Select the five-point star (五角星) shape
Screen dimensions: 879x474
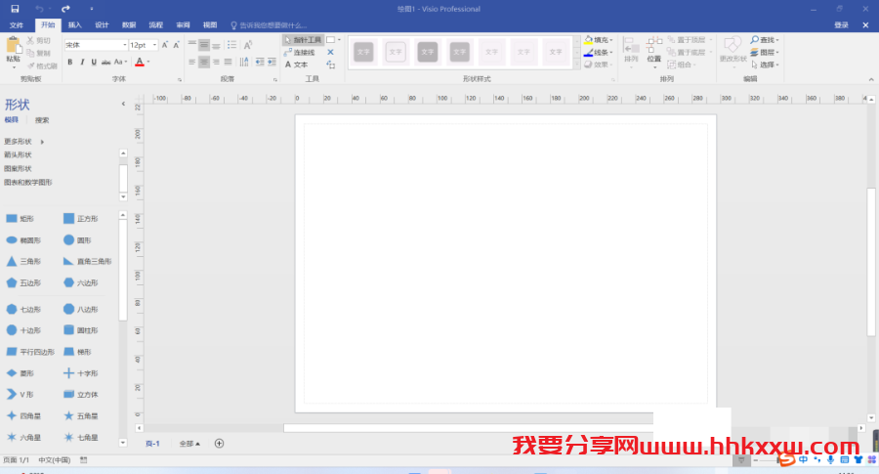pos(81,415)
